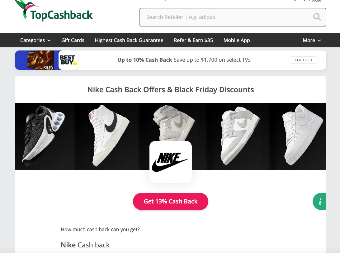Click the Best Buy logo badge
Viewport: 340px width, 253px height.
(x=68, y=60)
